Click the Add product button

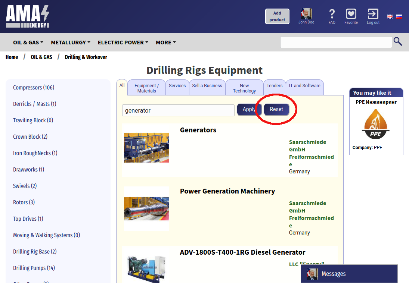pos(277,16)
